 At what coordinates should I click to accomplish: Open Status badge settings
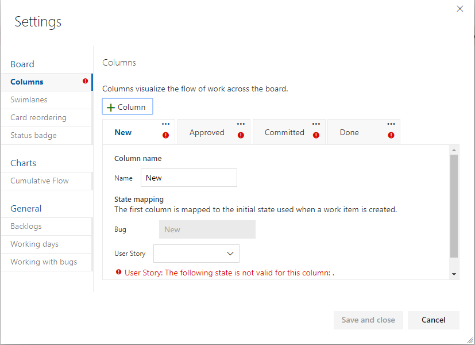(x=47, y=136)
